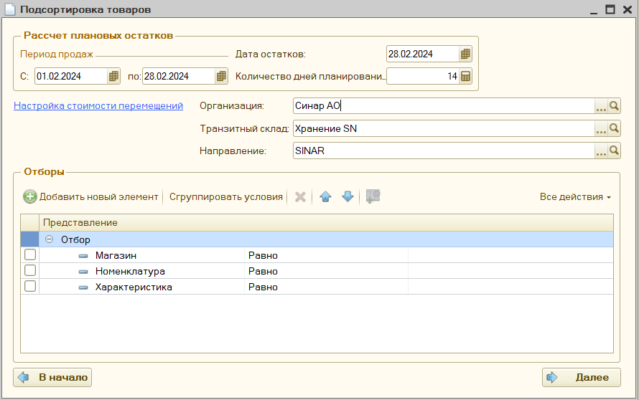Image resolution: width=639 pixels, height=400 pixels.
Task: Open calendar for Дата остатков
Action: pos(465,54)
